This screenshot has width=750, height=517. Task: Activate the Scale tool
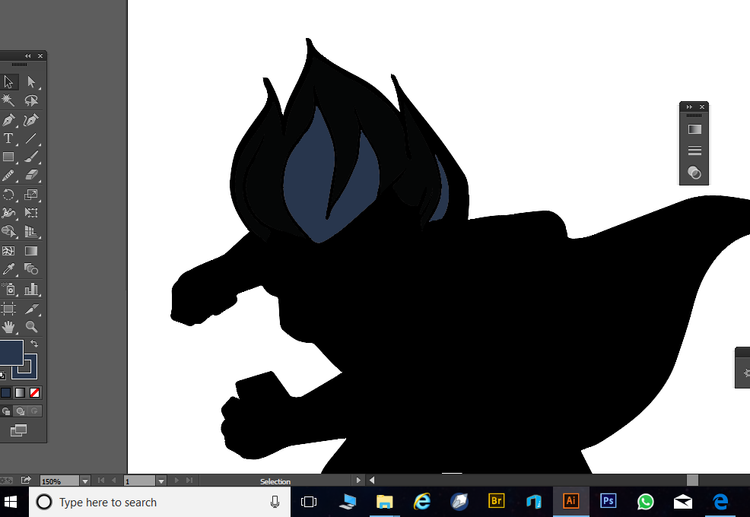[x=31, y=194]
